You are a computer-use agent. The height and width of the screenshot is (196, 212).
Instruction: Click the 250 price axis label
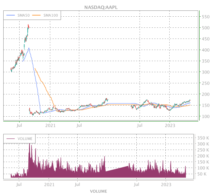point(206,83)
